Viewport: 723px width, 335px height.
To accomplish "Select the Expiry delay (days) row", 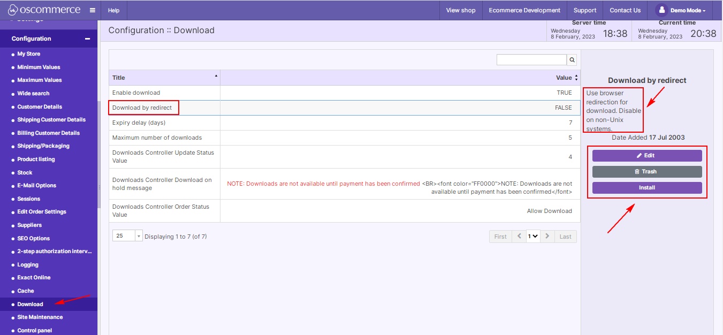I will (345, 123).
